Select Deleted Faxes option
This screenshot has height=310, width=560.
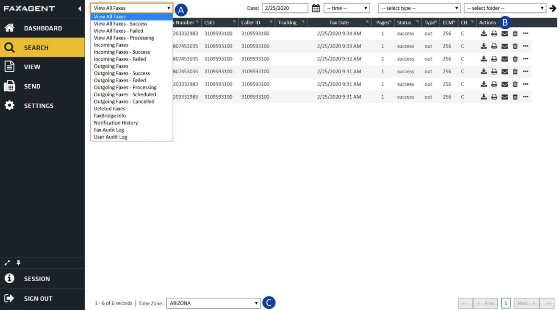coord(132,108)
